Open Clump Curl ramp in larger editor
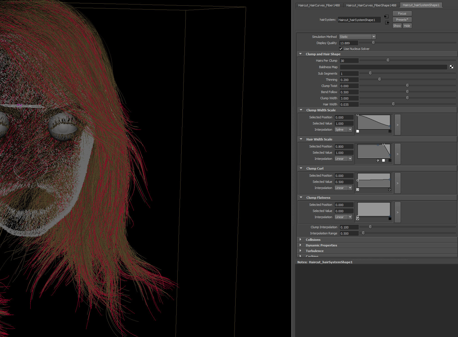This screenshot has height=337, width=458. [x=398, y=183]
